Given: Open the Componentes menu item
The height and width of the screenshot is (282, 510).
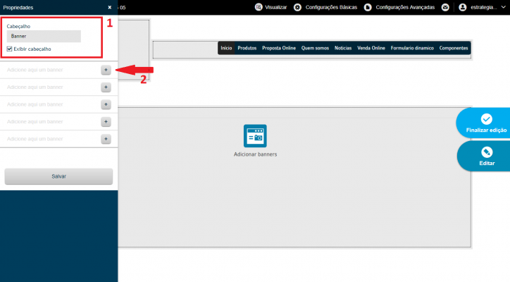Looking at the screenshot, I should [454, 48].
